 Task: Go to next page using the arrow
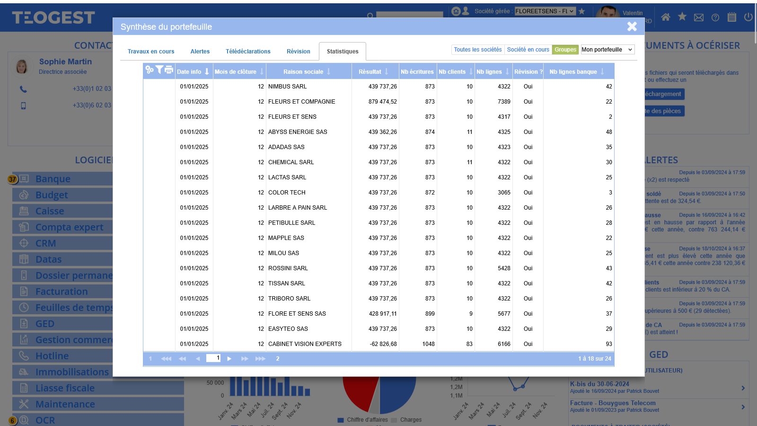coord(229,359)
